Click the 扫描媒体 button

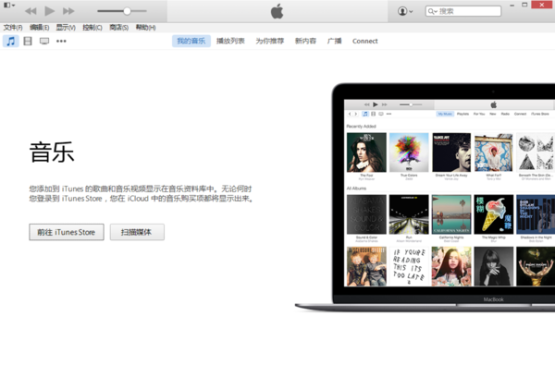point(137,232)
